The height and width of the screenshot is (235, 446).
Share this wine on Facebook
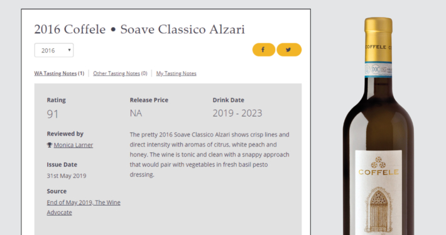(263, 50)
